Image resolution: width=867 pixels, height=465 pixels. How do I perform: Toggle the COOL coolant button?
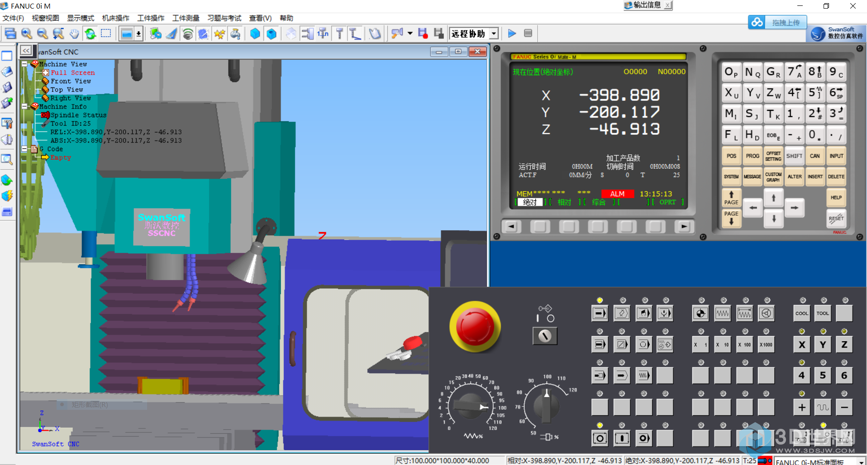802,313
